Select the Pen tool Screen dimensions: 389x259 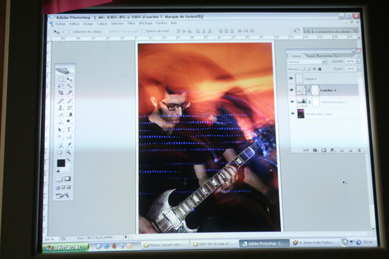pyautogui.click(x=60, y=137)
